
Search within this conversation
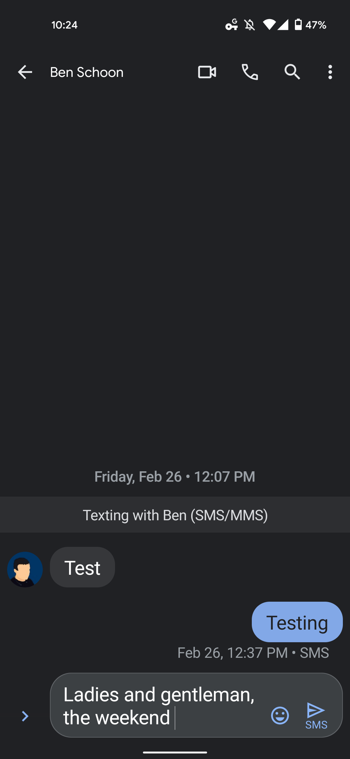click(292, 72)
